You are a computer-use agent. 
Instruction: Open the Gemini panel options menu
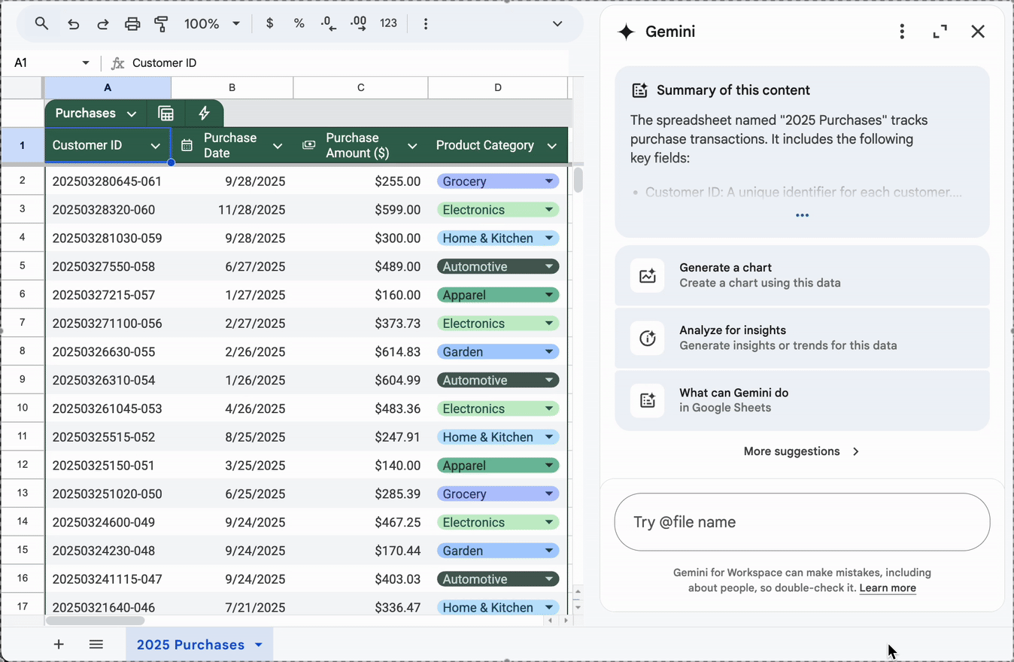pos(901,32)
